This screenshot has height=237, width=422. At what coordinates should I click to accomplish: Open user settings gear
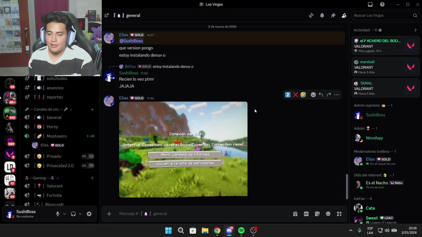(x=89, y=214)
